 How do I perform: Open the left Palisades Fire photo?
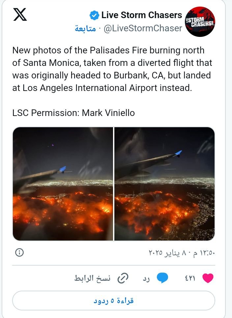63,184
